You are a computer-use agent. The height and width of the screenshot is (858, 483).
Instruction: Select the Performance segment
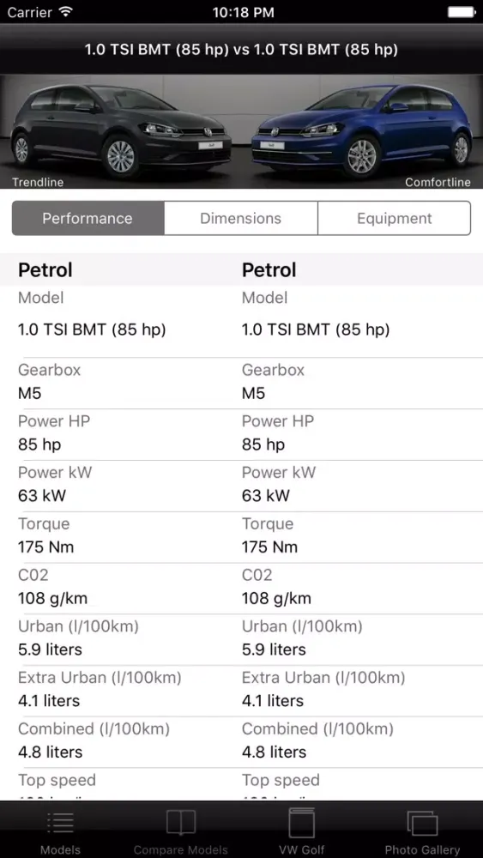88,218
